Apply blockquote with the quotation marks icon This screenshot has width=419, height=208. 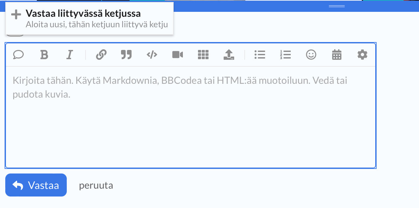point(126,55)
